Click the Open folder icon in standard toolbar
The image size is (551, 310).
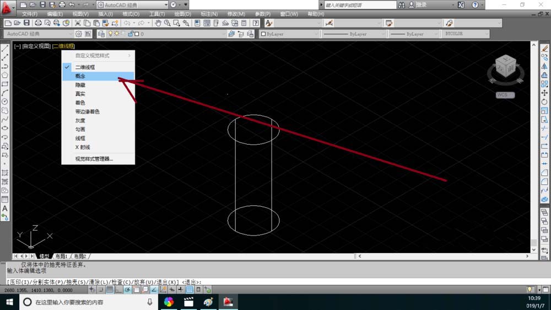coord(17,23)
